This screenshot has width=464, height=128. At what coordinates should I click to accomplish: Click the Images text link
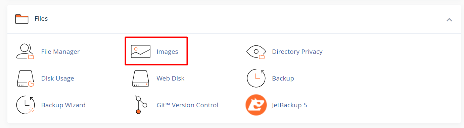[x=167, y=52]
